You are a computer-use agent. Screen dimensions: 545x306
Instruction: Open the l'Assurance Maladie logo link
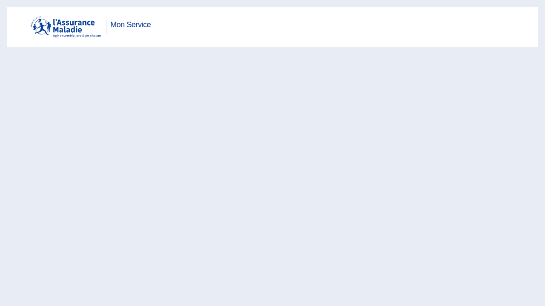point(66,27)
